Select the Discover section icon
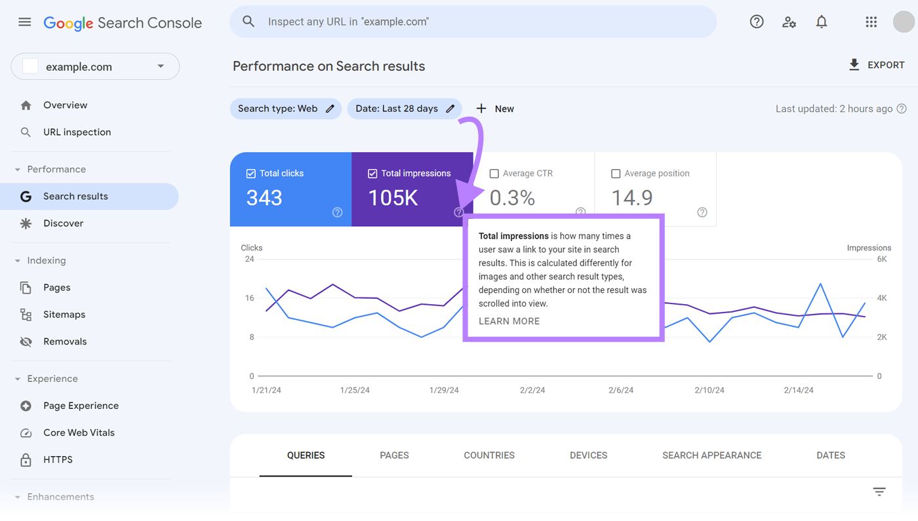Viewport: 918px width, 521px height. point(26,223)
